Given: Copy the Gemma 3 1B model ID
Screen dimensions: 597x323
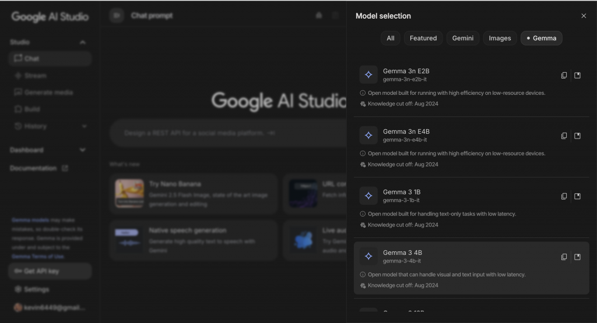Looking at the screenshot, I should pos(564,196).
